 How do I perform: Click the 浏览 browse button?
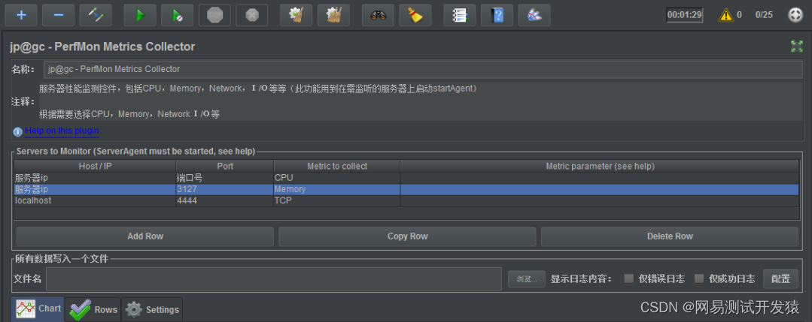click(527, 279)
